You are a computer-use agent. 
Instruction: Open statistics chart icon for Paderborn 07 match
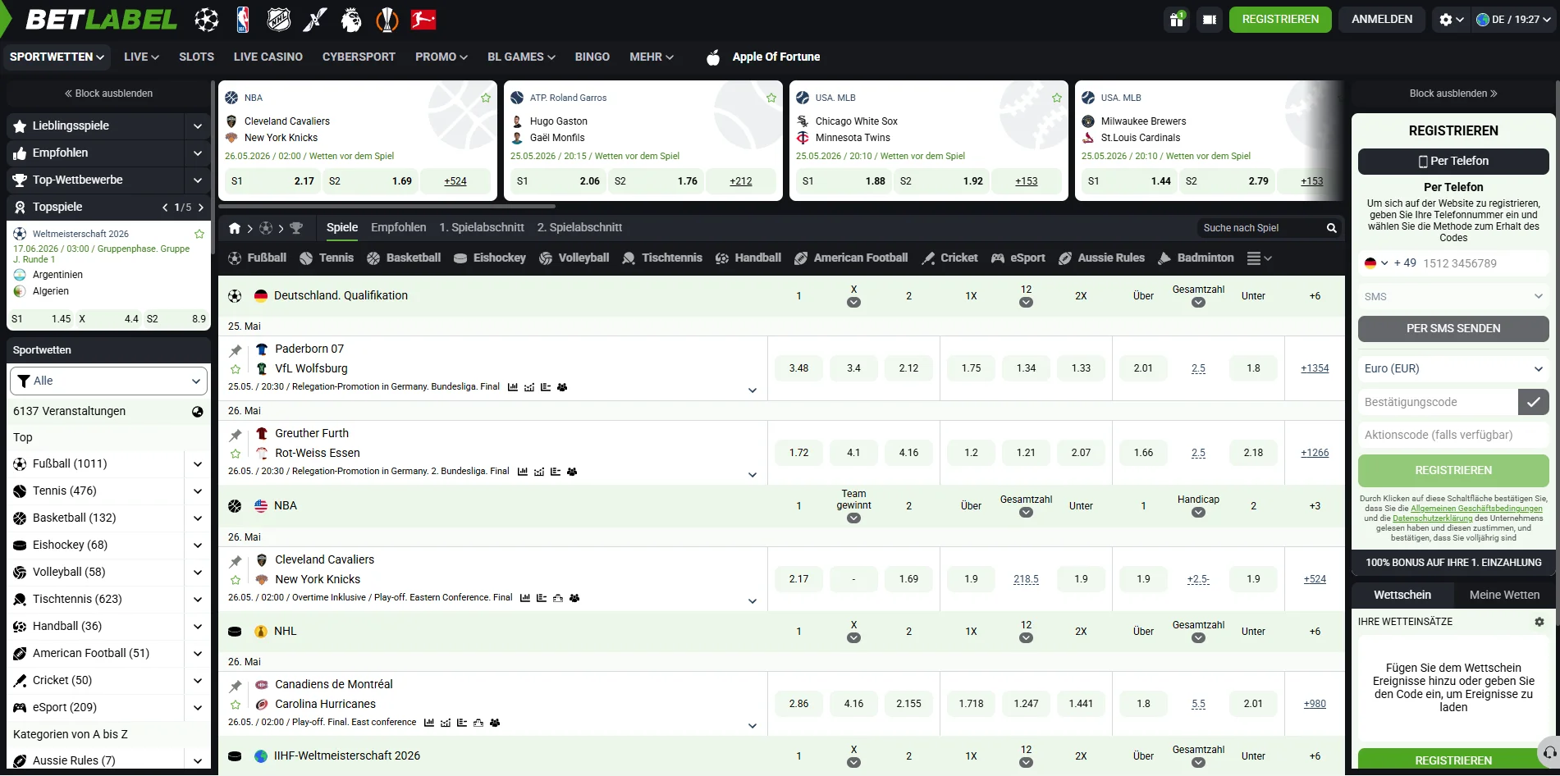click(513, 387)
